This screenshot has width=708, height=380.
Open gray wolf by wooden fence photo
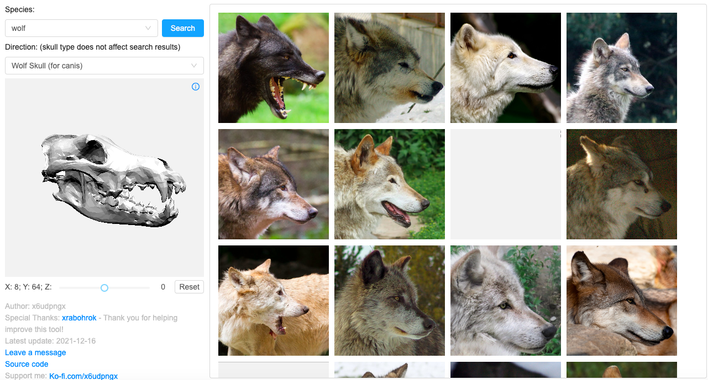tap(390, 68)
